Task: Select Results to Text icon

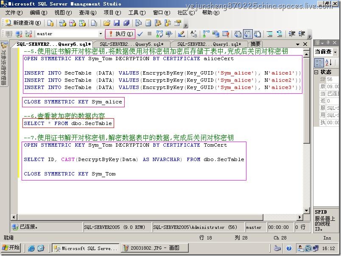Action: (x=238, y=34)
